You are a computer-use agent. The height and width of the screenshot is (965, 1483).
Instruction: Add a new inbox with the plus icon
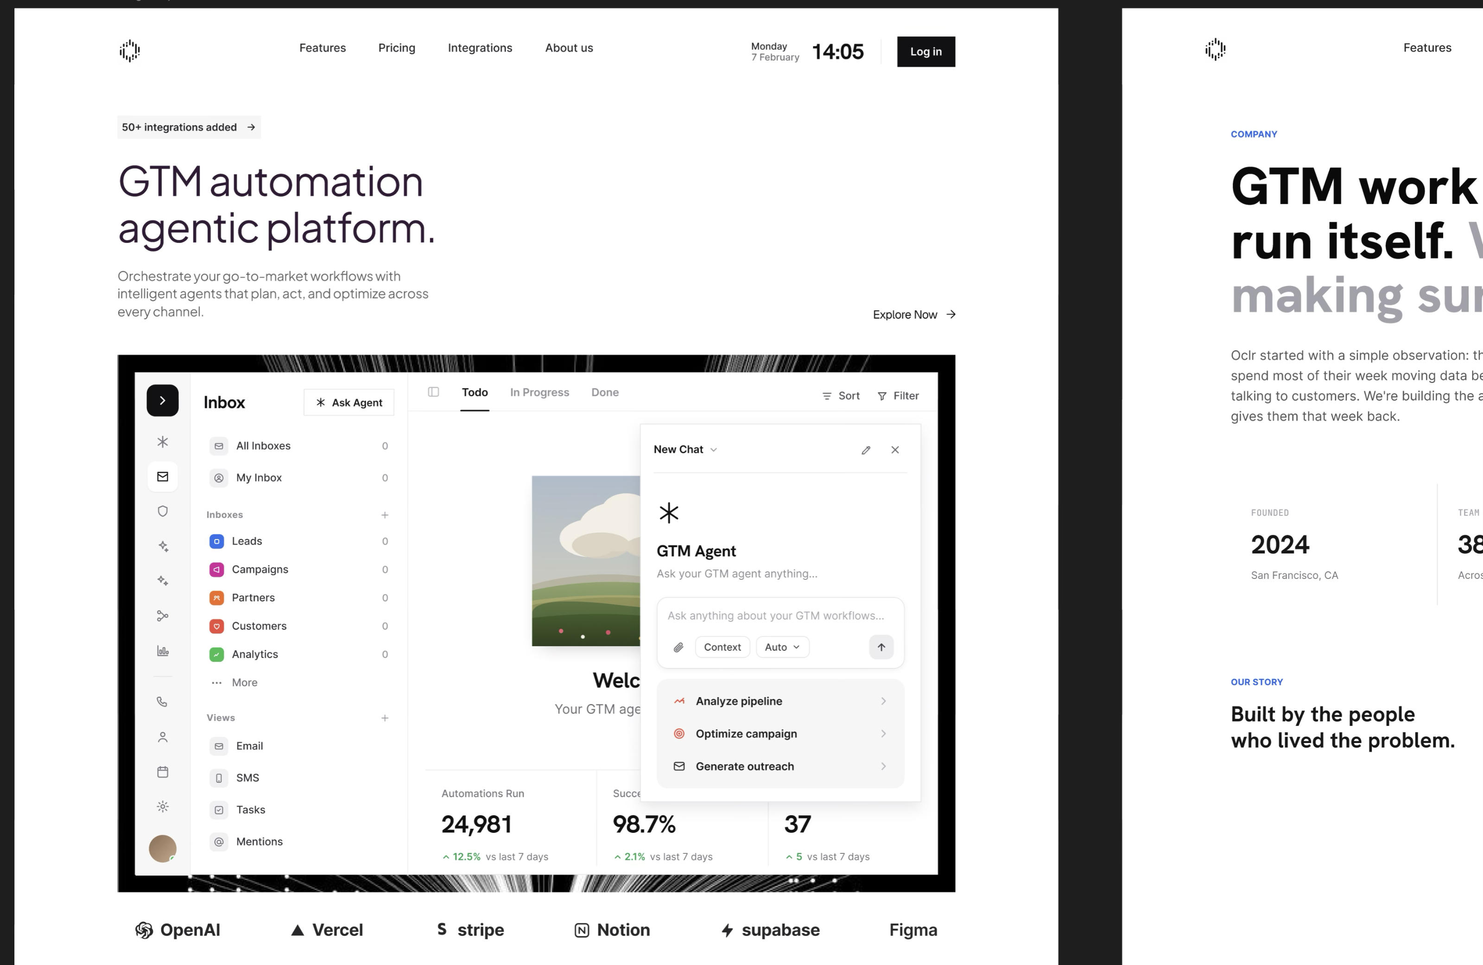(385, 515)
